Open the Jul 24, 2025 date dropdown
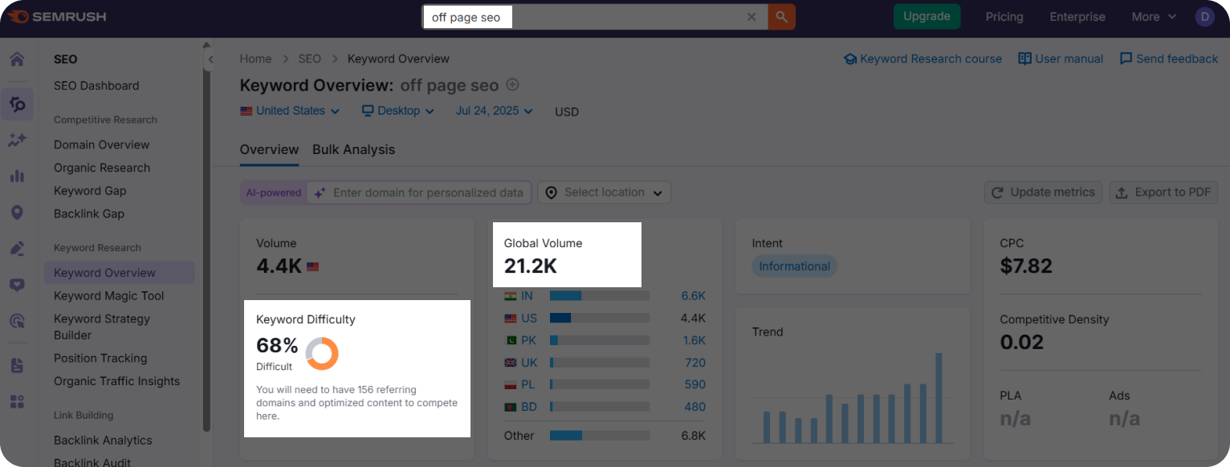 pyautogui.click(x=494, y=111)
